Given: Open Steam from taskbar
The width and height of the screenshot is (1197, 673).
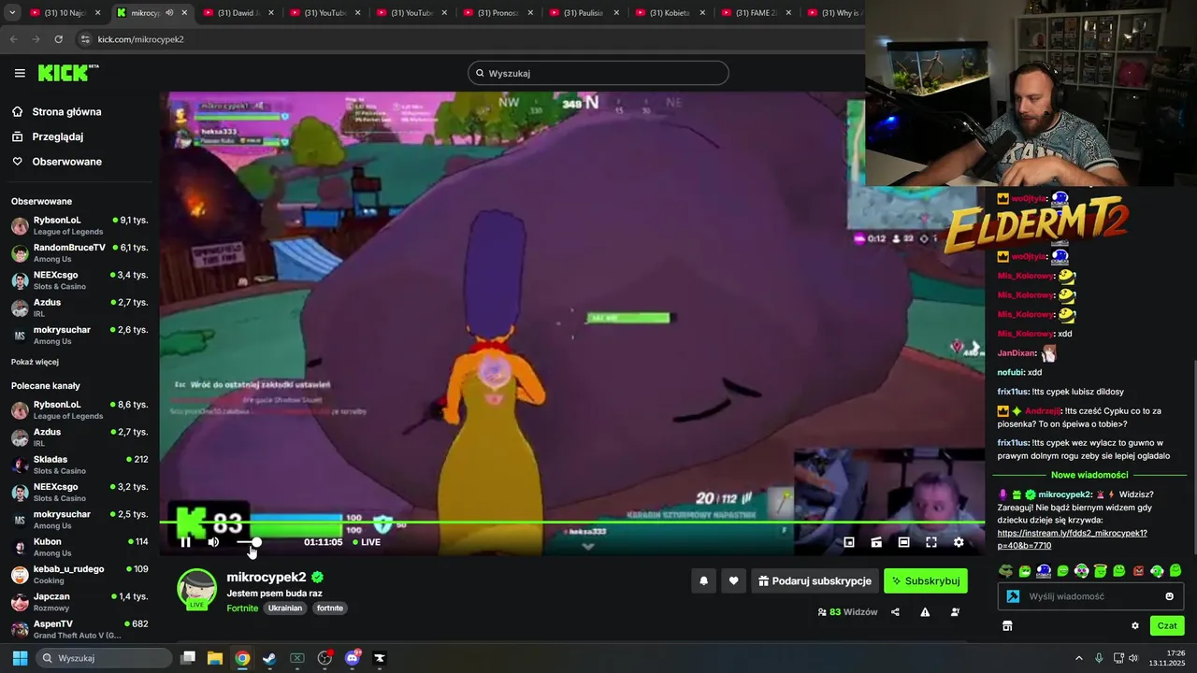Looking at the screenshot, I should (269, 658).
